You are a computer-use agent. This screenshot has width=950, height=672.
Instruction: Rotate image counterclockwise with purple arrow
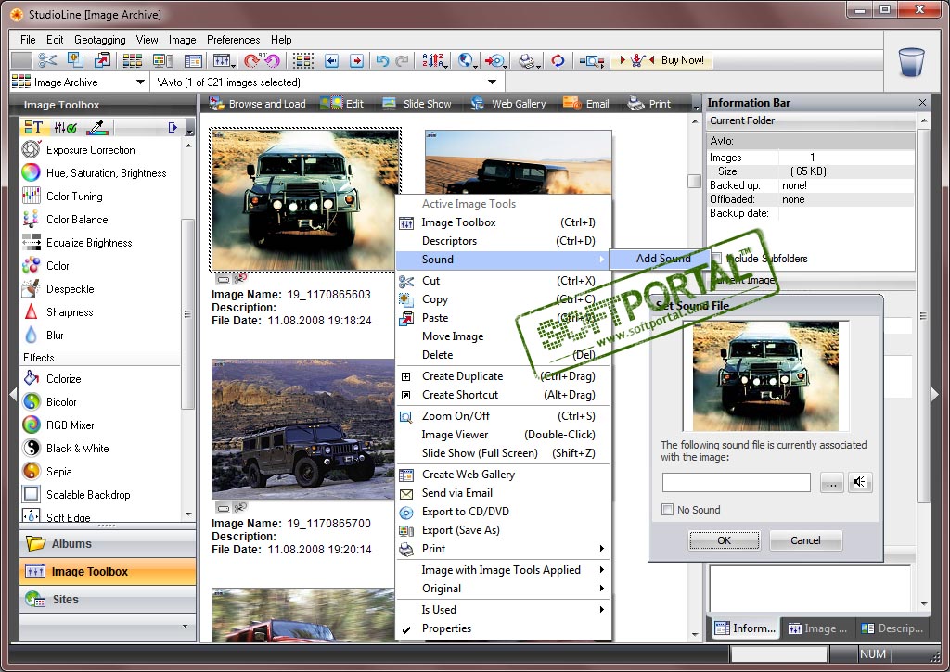[273, 60]
